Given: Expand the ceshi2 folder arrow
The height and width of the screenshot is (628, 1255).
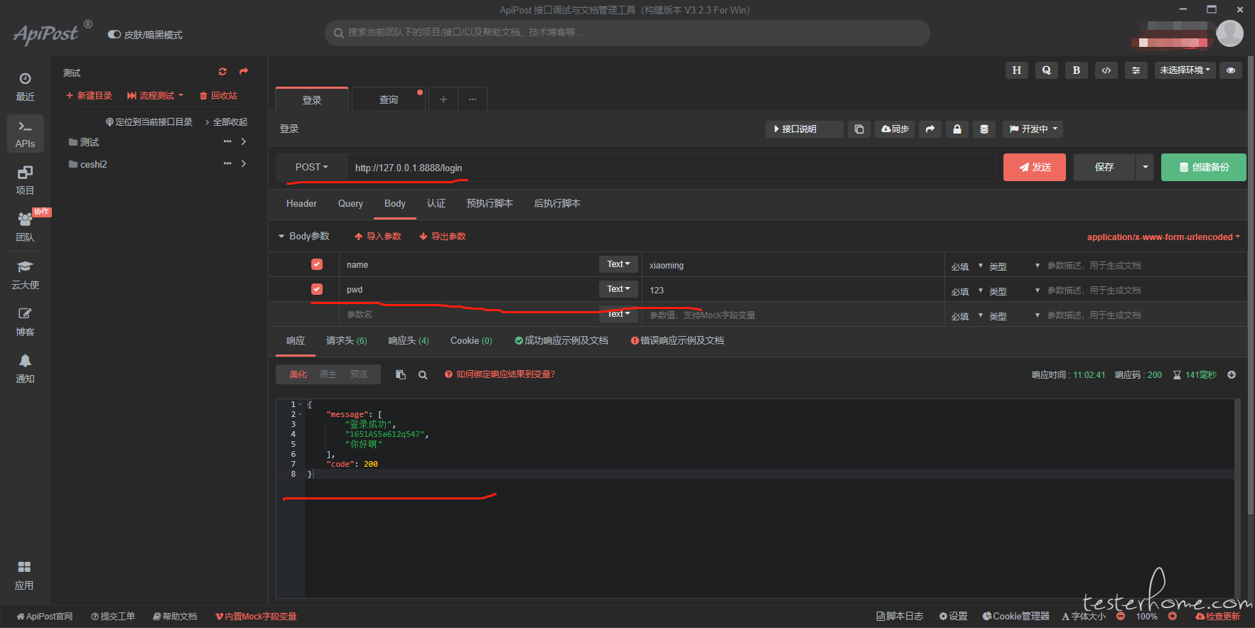Looking at the screenshot, I should click(244, 164).
